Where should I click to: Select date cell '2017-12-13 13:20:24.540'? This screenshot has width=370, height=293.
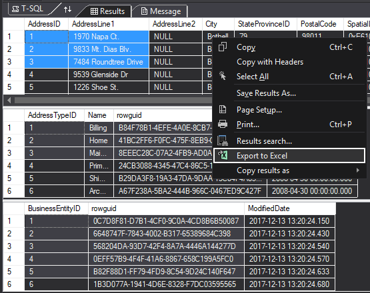[290, 246]
